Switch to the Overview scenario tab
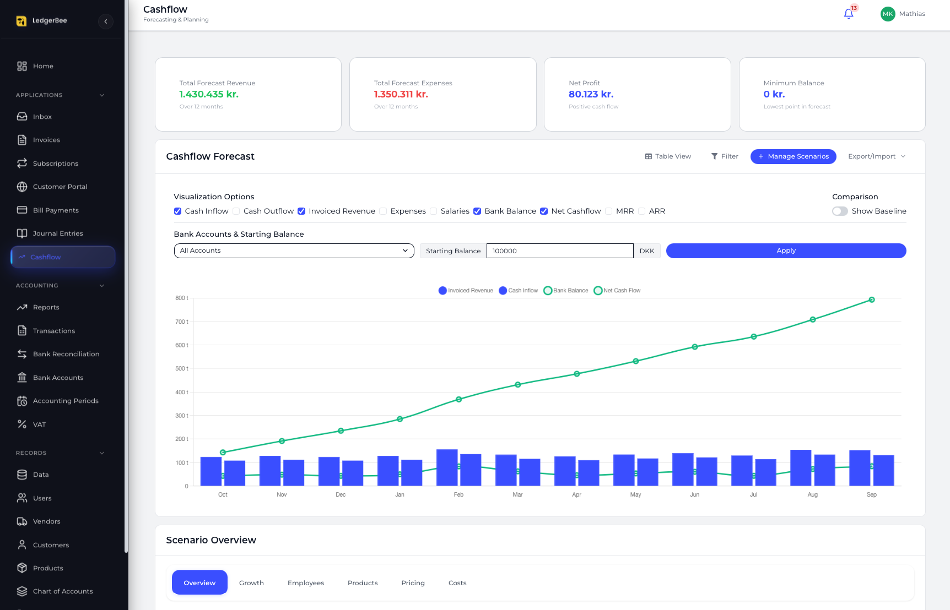Image resolution: width=950 pixels, height=610 pixels. (x=199, y=582)
